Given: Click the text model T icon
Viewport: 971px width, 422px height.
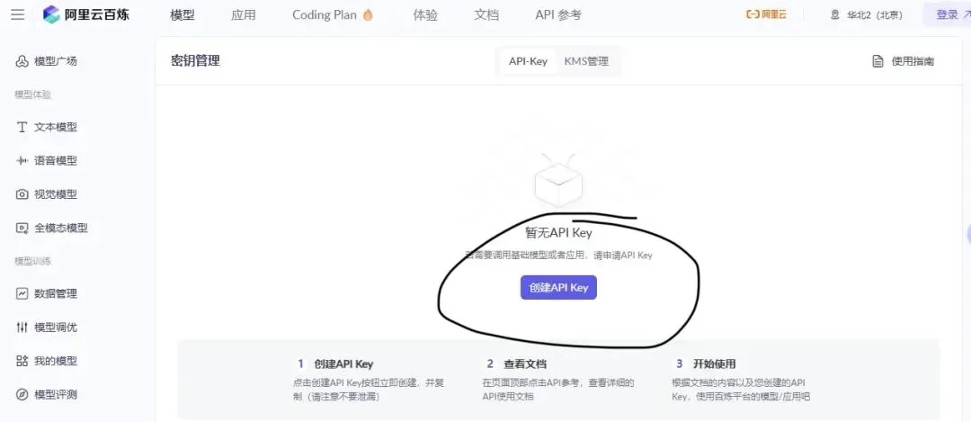Looking at the screenshot, I should 22,127.
